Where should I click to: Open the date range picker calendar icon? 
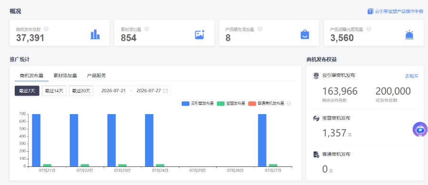(x=165, y=91)
